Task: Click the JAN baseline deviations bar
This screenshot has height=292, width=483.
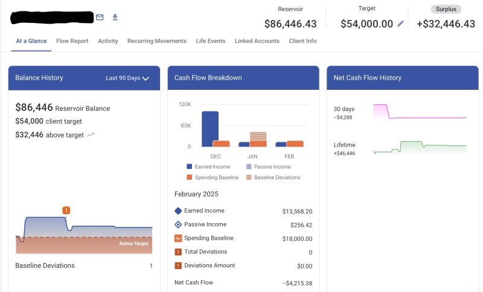Action: pyautogui.click(x=258, y=136)
